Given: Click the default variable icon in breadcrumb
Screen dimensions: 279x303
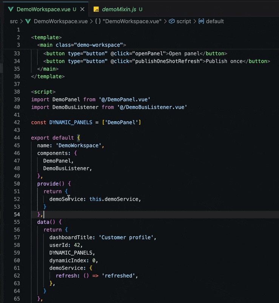Looking at the screenshot, I should coord(201,21).
